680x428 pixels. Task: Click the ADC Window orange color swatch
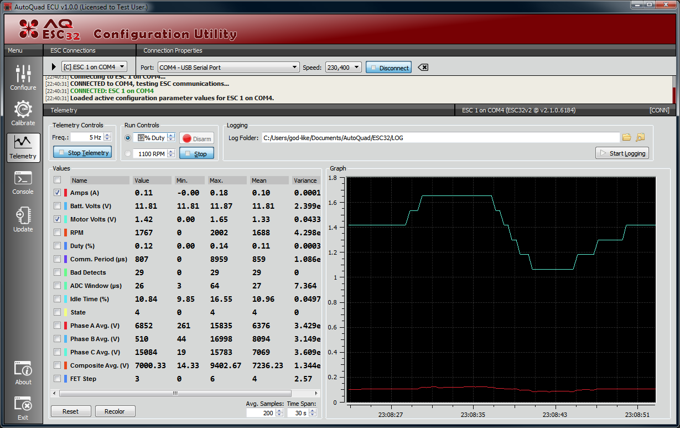(66, 286)
